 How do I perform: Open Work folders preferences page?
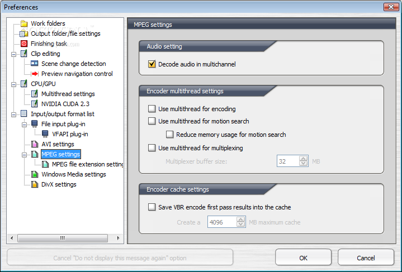pyautogui.click(x=48, y=23)
